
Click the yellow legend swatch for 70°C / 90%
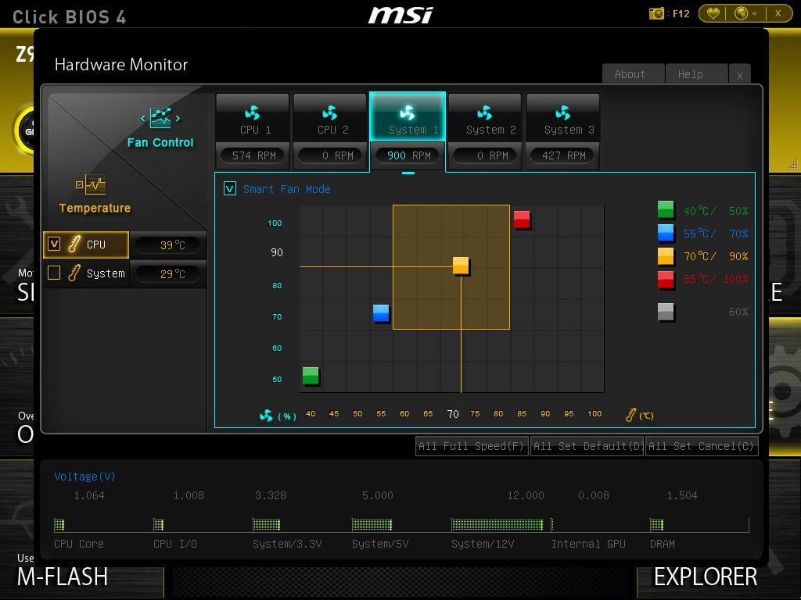click(666, 255)
